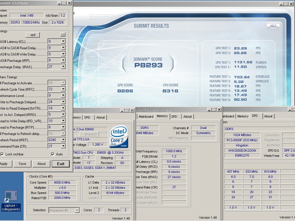Open the RAS# to CAS# Read Delay dropdown
This screenshot has width=295, height=221.
click(63, 48)
